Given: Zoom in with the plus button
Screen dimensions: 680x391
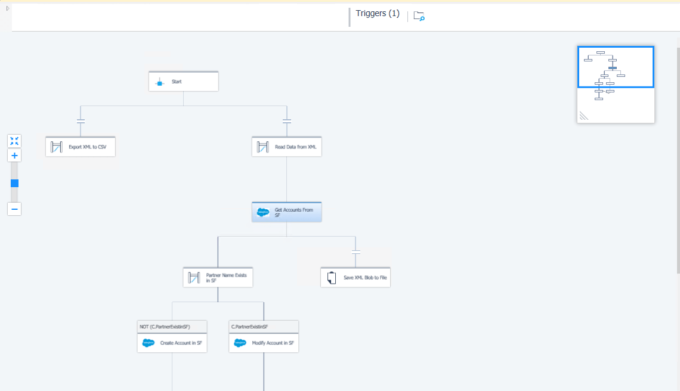Looking at the screenshot, I should click(x=14, y=156).
